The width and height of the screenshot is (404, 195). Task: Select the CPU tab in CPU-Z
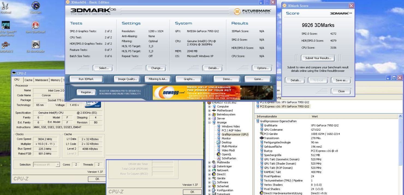click(17, 80)
